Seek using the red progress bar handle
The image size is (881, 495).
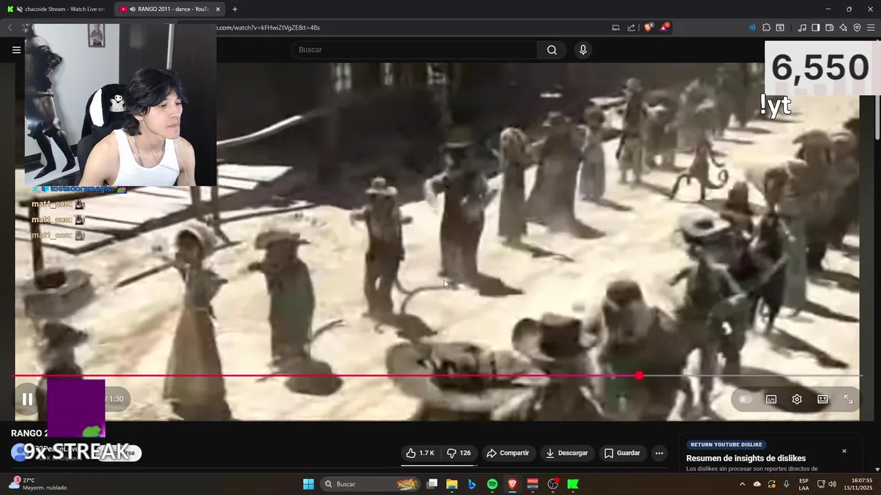[639, 375]
